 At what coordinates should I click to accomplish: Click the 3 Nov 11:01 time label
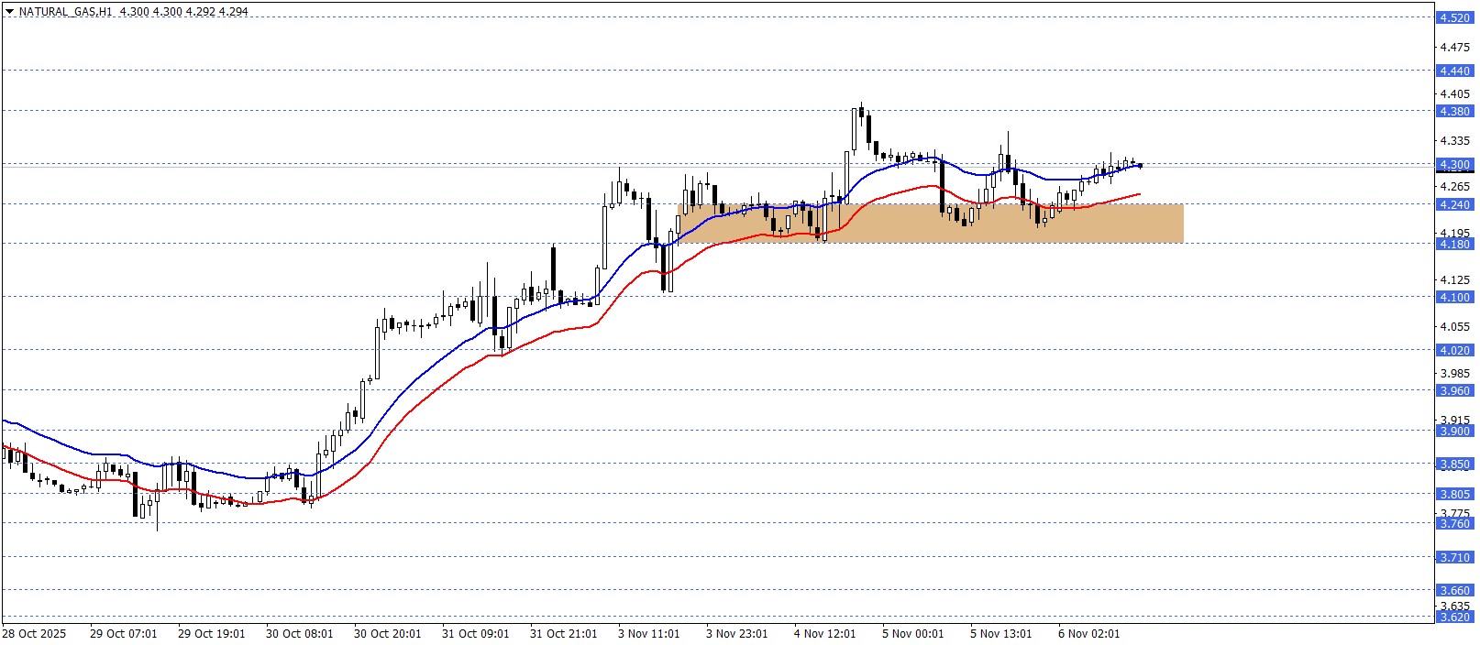tap(648, 634)
